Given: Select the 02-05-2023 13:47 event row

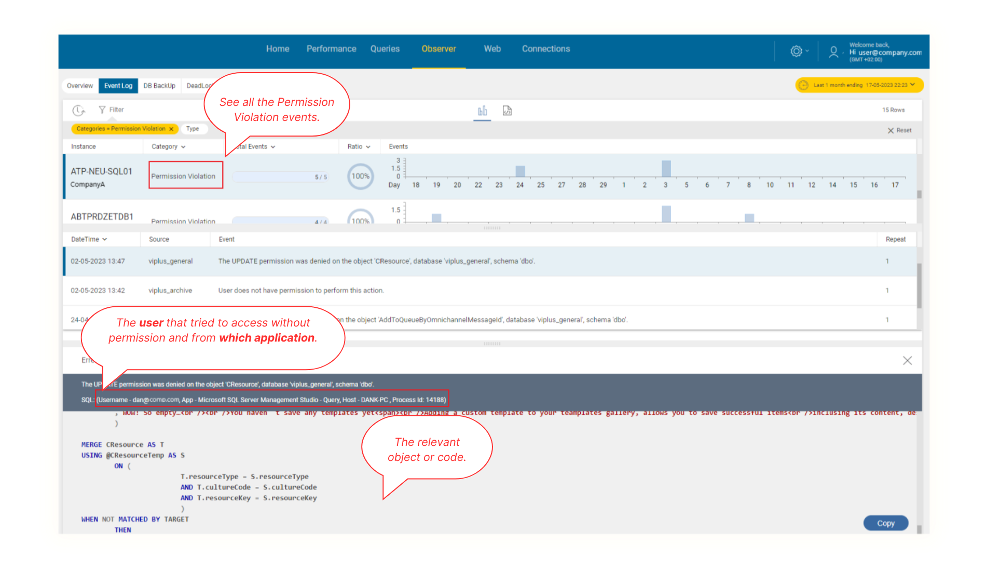Looking at the screenshot, I should click(x=490, y=261).
